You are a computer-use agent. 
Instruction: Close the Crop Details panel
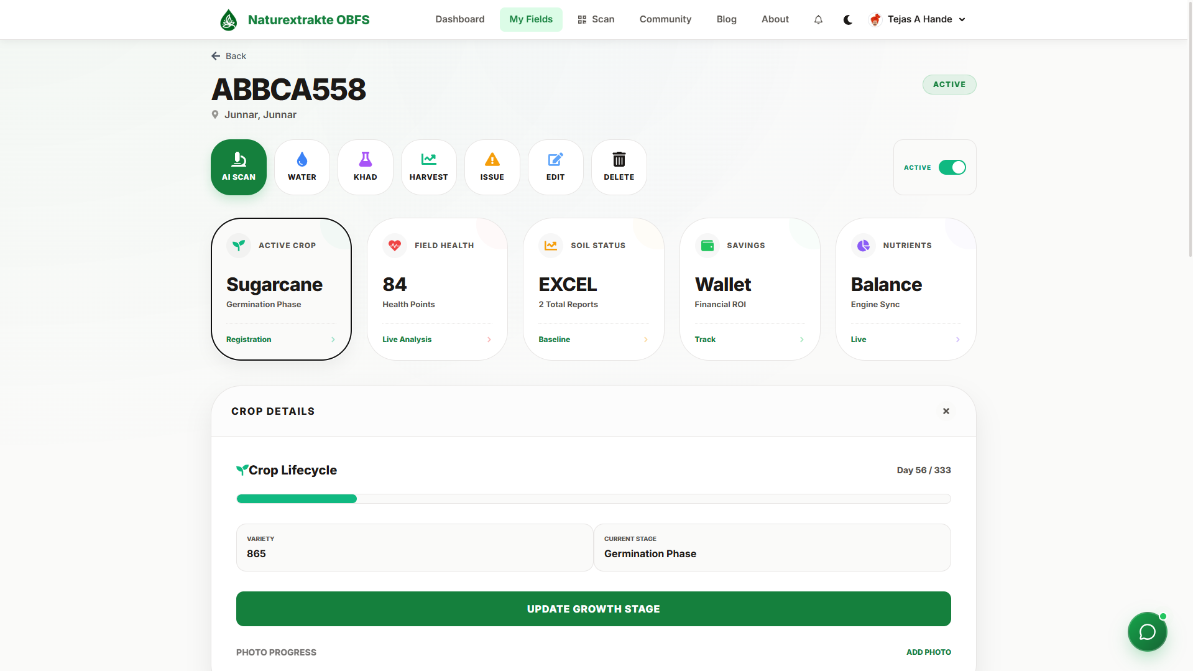click(x=946, y=411)
